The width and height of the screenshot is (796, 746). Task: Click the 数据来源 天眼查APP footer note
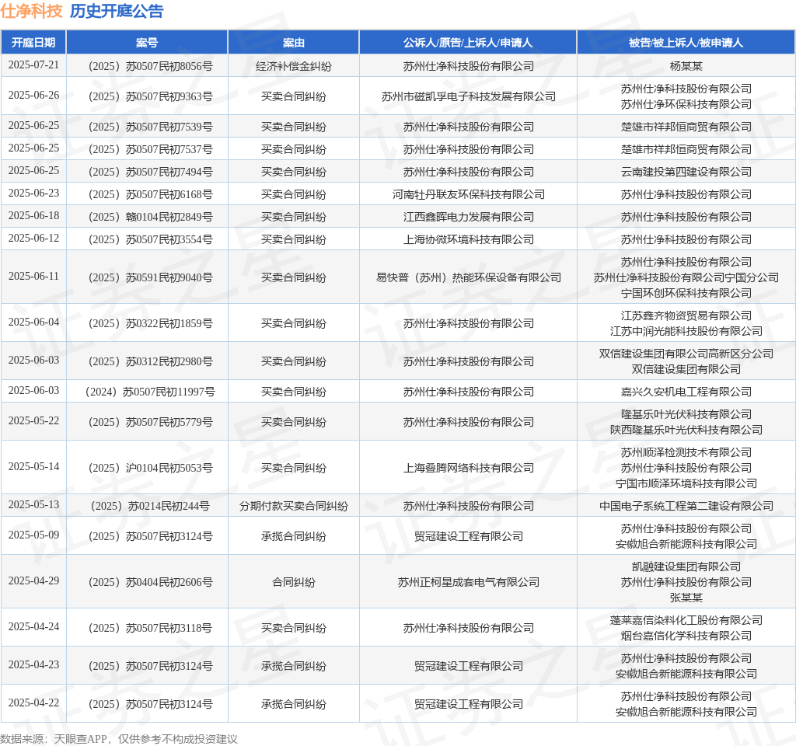pyautogui.click(x=119, y=739)
